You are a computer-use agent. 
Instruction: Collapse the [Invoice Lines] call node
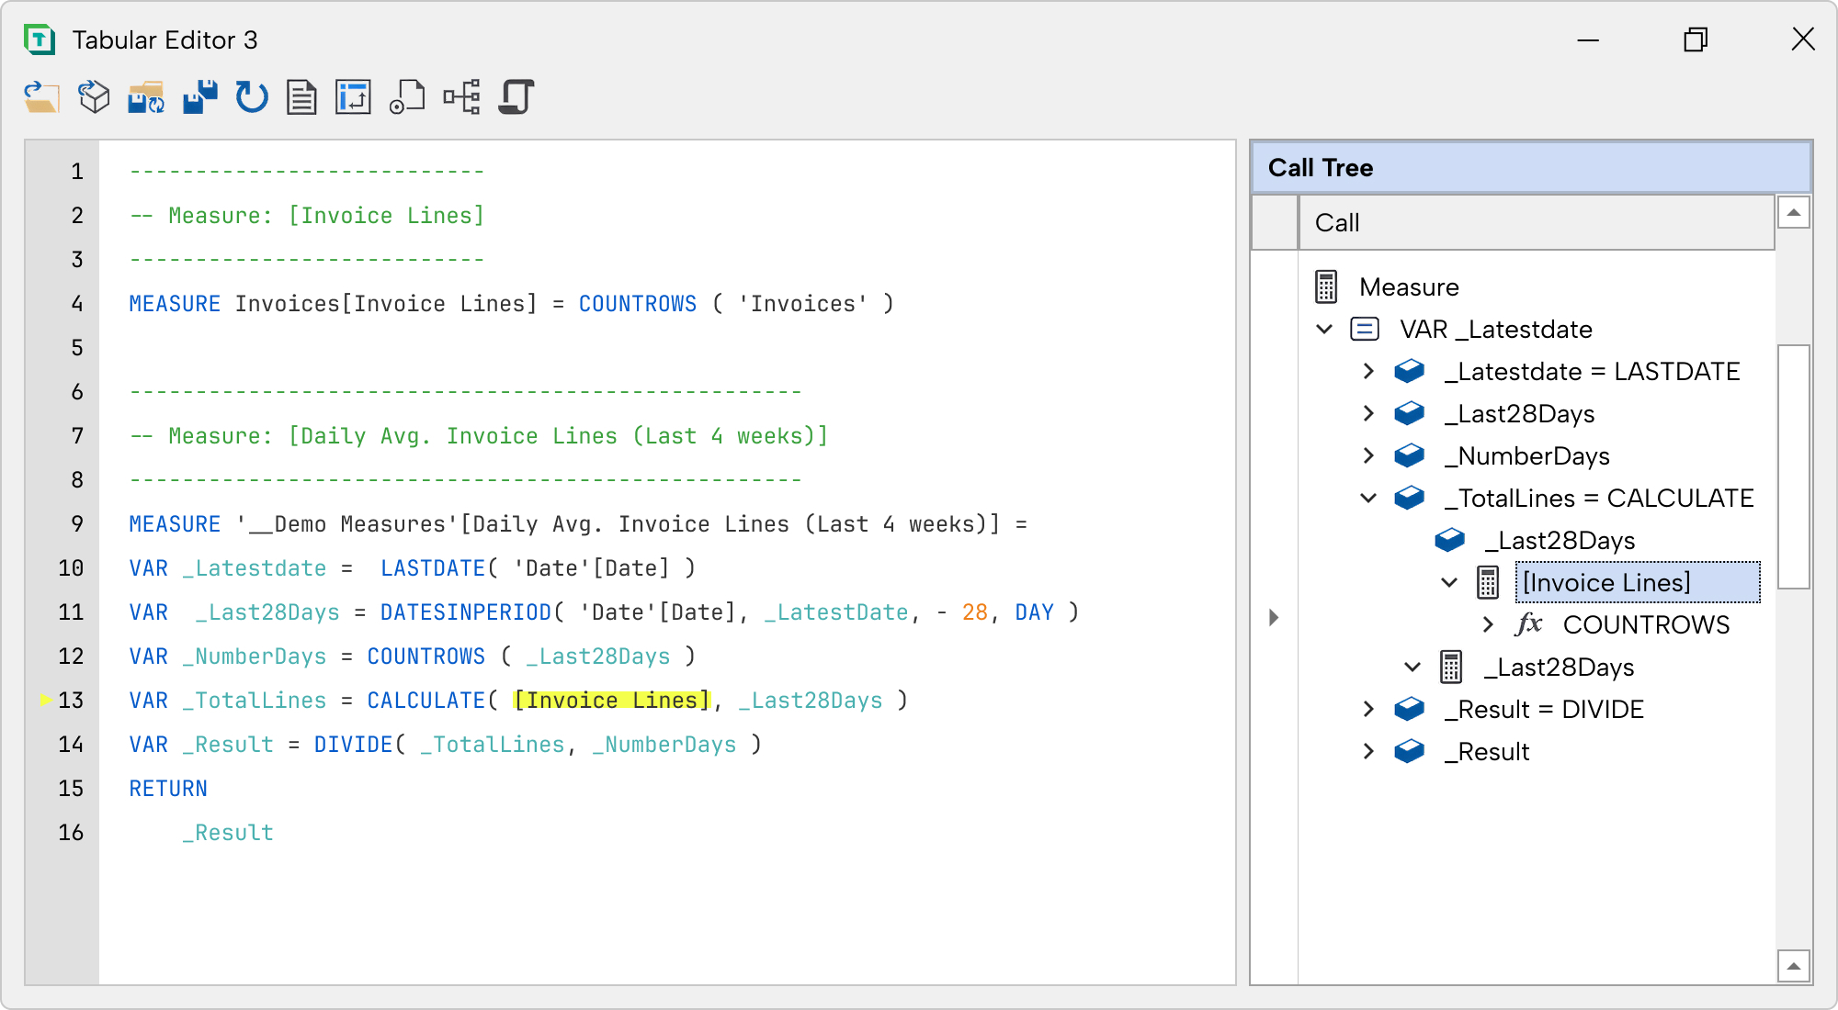click(x=1449, y=582)
